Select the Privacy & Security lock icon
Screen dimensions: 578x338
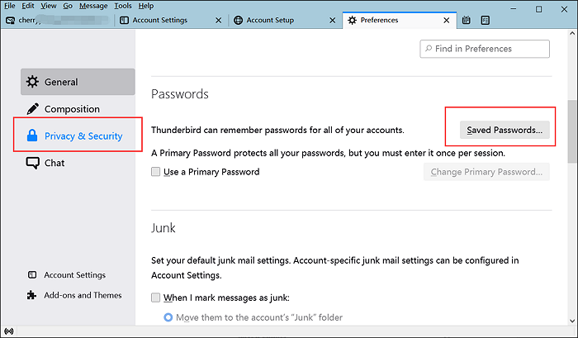click(33, 136)
